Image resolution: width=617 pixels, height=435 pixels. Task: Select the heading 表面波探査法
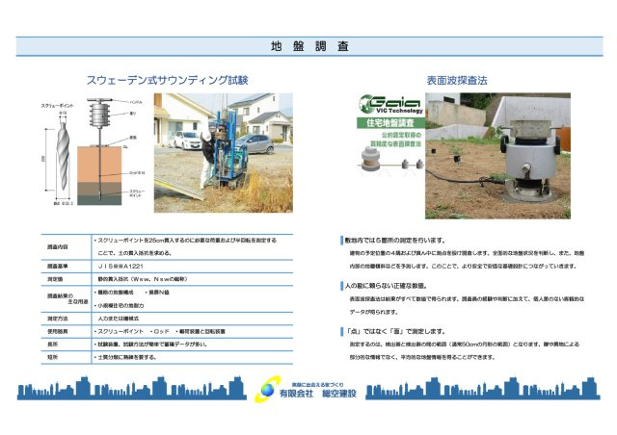point(457,81)
